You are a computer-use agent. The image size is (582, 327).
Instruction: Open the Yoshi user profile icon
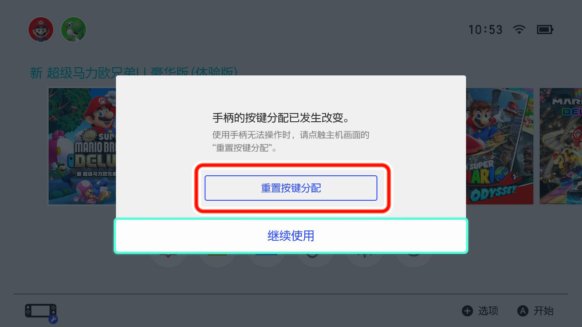(x=74, y=30)
